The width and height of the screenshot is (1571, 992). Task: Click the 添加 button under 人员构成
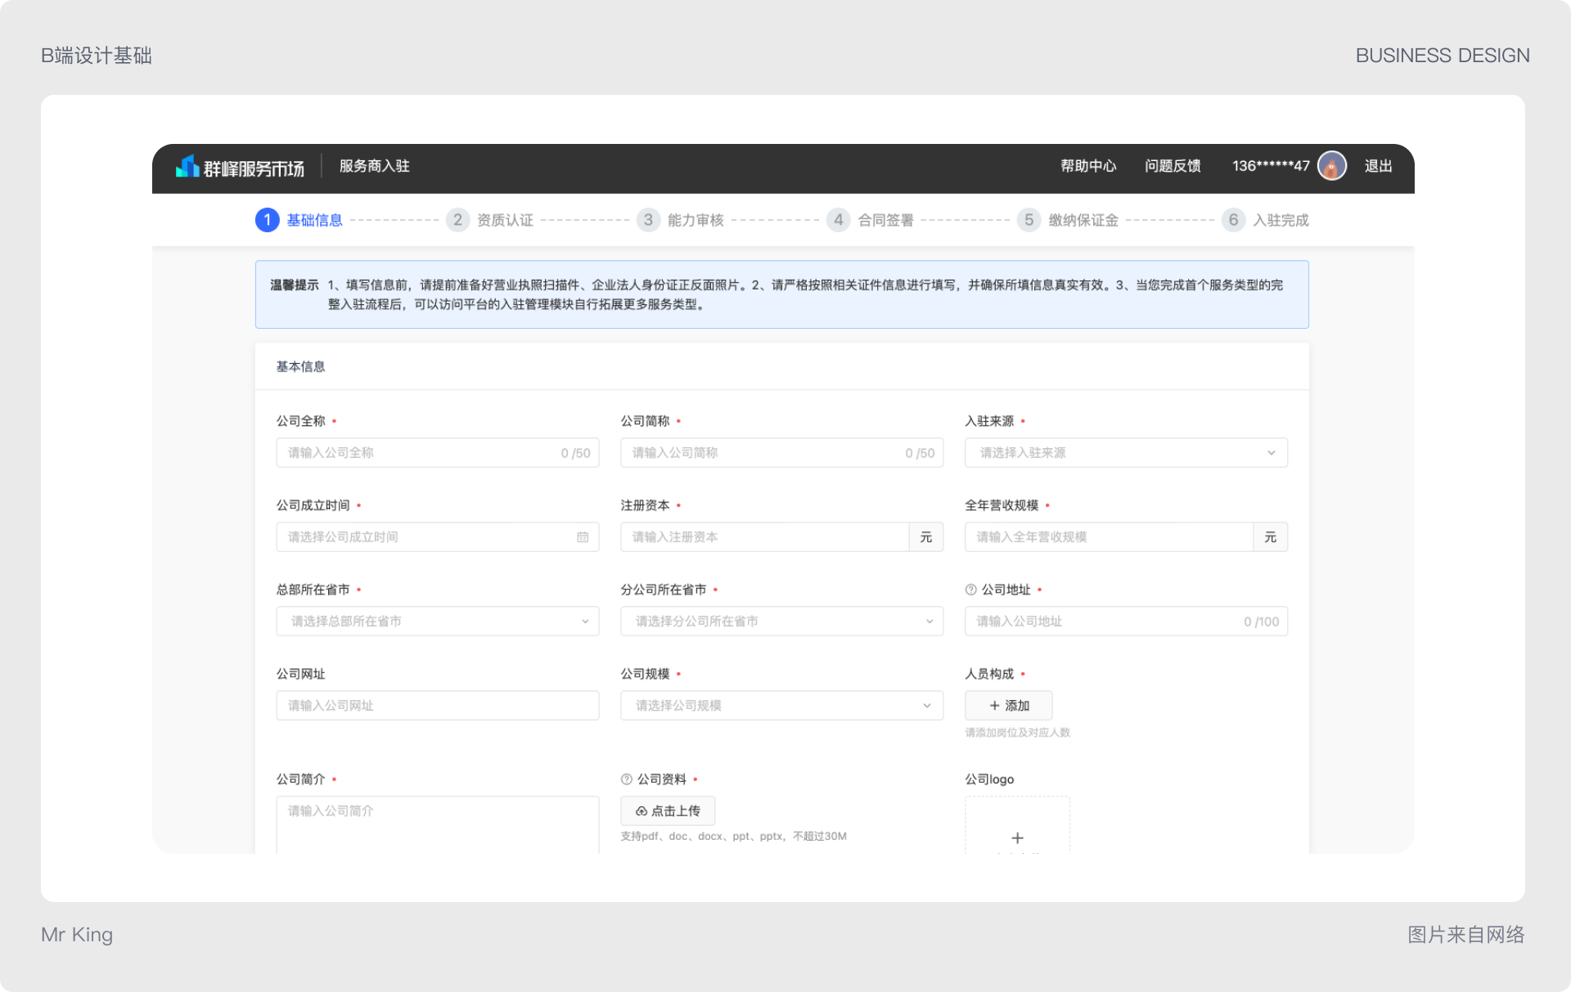(x=1009, y=706)
